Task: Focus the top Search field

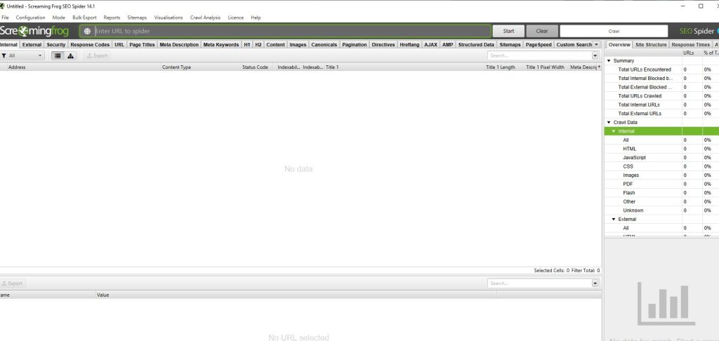Action: pyautogui.click(x=540, y=55)
